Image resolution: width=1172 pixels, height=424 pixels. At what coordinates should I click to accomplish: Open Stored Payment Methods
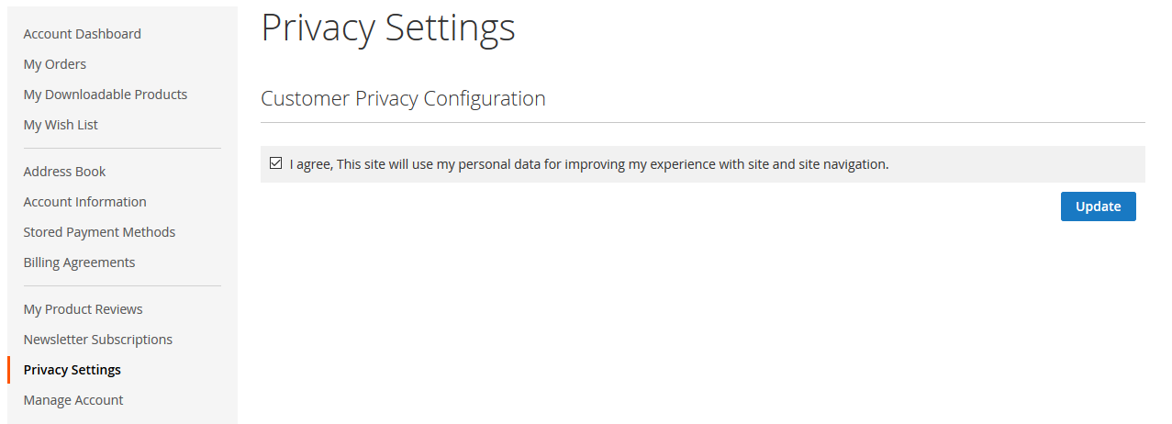click(99, 232)
